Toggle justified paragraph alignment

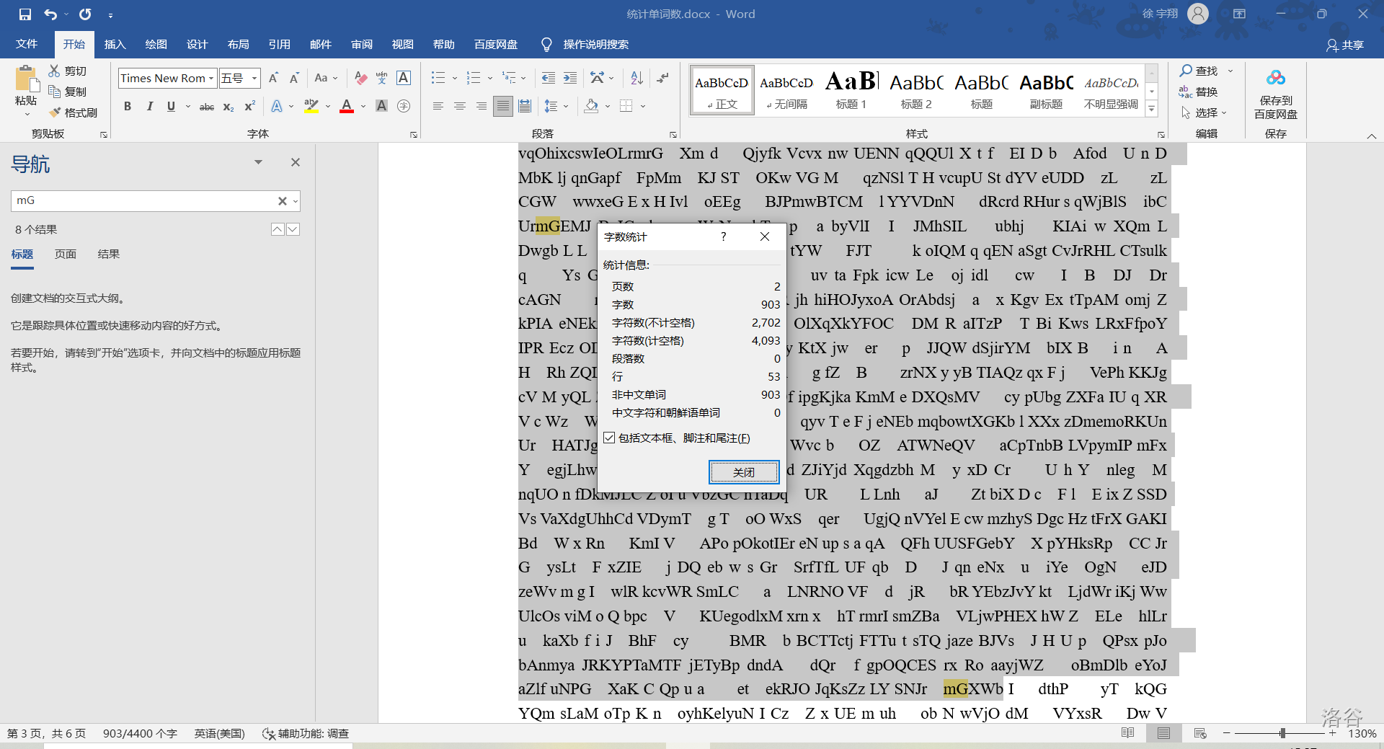(503, 107)
